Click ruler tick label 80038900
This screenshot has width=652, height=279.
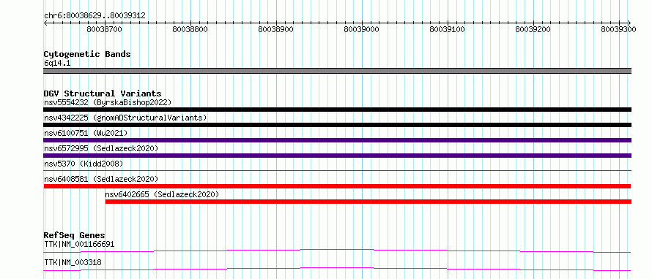[275, 29]
